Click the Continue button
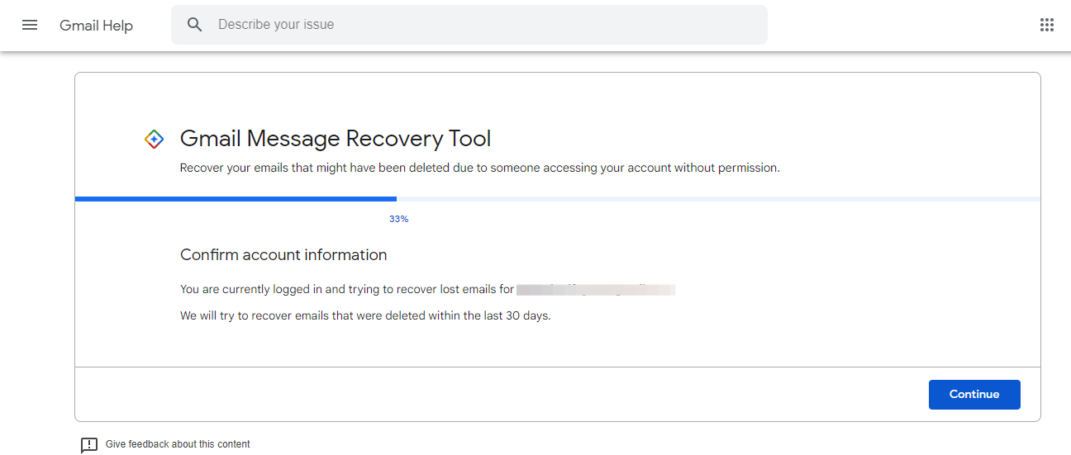 click(x=974, y=395)
